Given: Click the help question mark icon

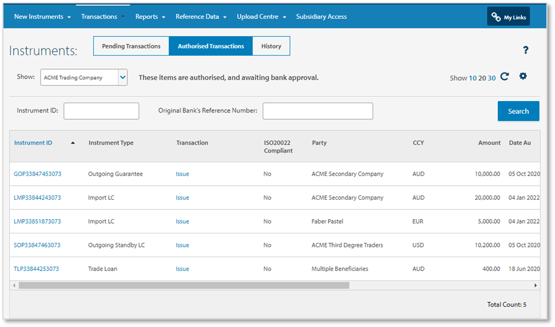Looking at the screenshot, I should coord(526,50).
